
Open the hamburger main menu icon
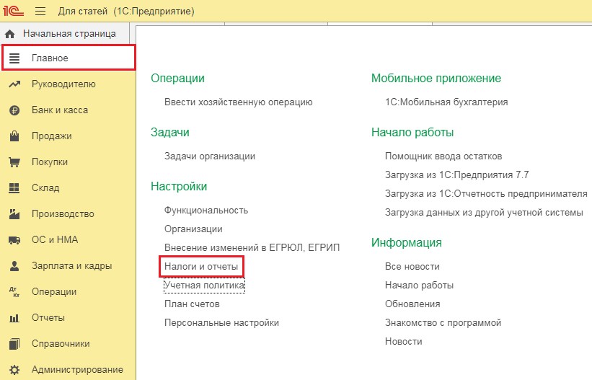click(x=40, y=12)
